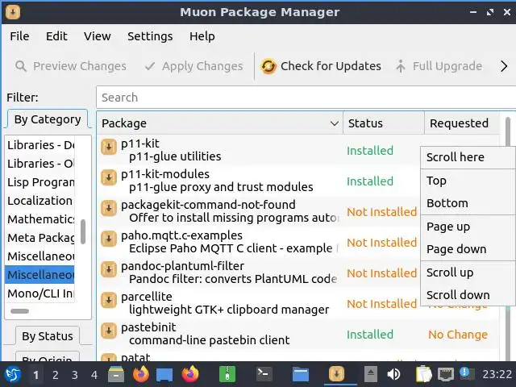
Task: Expand the toolbar overflow chevron
Action: [x=504, y=66]
